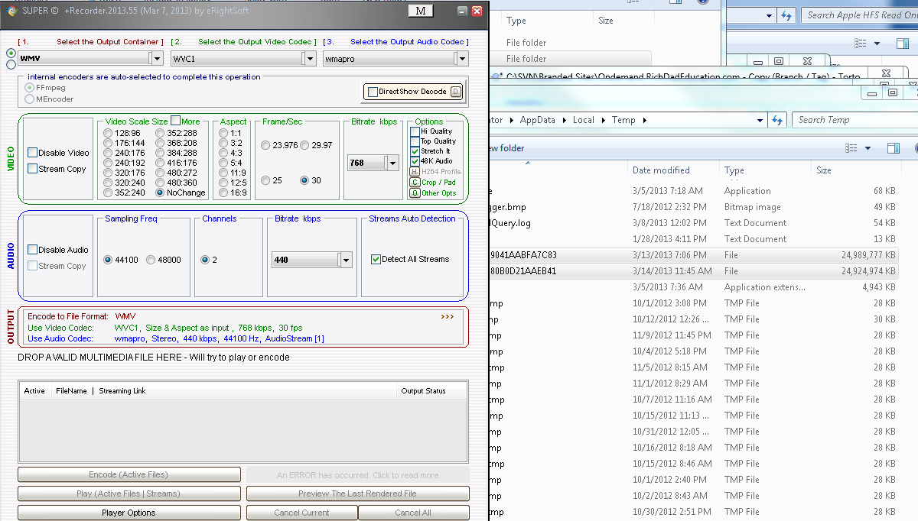Click the change view icon in Temp window
Image resolution: width=918 pixels, height=521 pixels.
851,148
